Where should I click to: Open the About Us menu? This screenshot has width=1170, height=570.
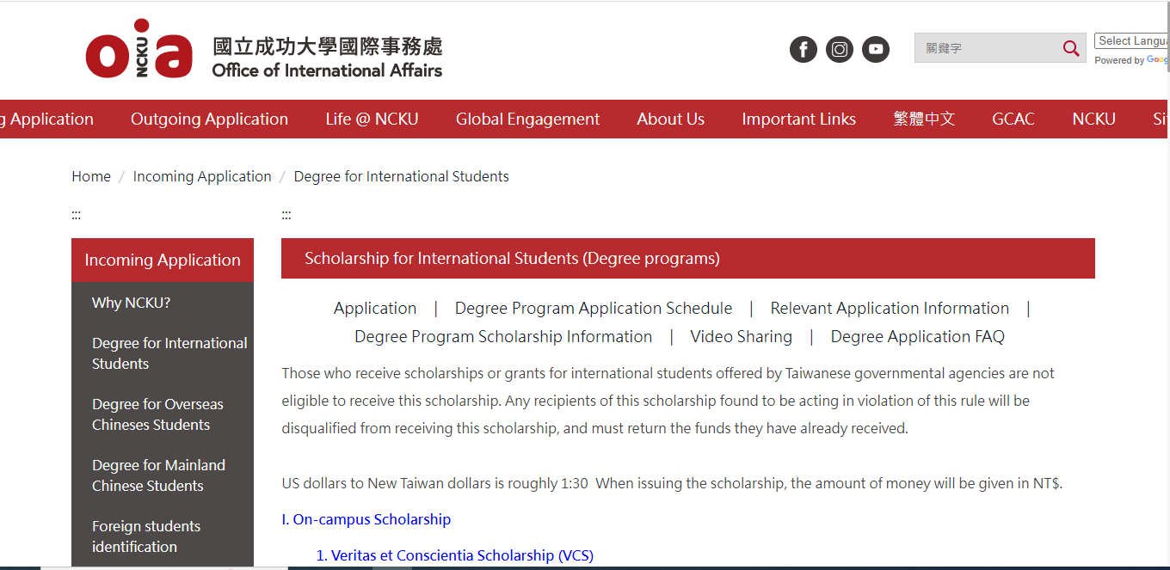point(670,120)
